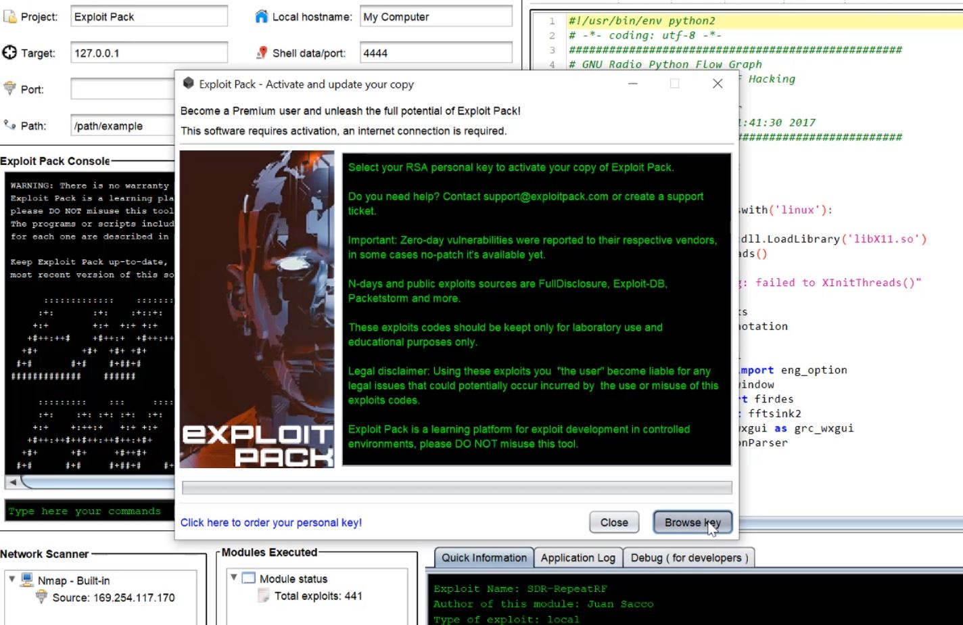This screenshot has width=963, height=625.
Task: Click the 'failed to XInitThreads()' code line
Action: (x=830, y=283)
